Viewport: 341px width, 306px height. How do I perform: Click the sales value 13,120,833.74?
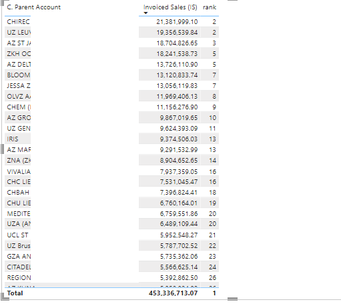(177, 75)
